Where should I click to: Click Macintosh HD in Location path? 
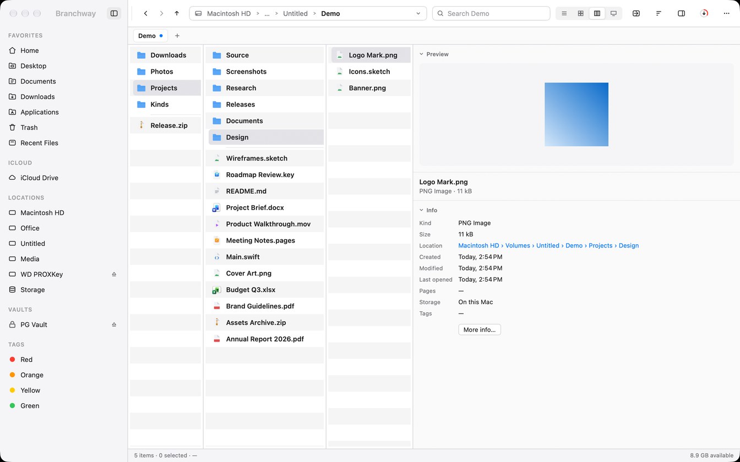(478, 246)
